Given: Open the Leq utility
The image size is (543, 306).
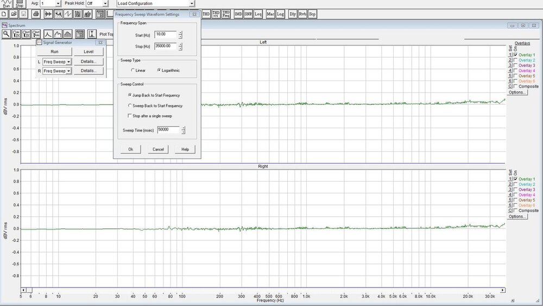Looking at the screenshot, I should [x=258, y=14].
